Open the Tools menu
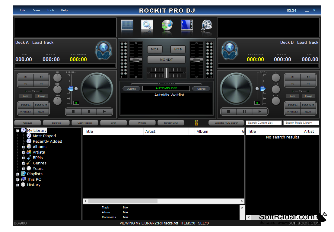334x232 pixels. coord(51,10)
